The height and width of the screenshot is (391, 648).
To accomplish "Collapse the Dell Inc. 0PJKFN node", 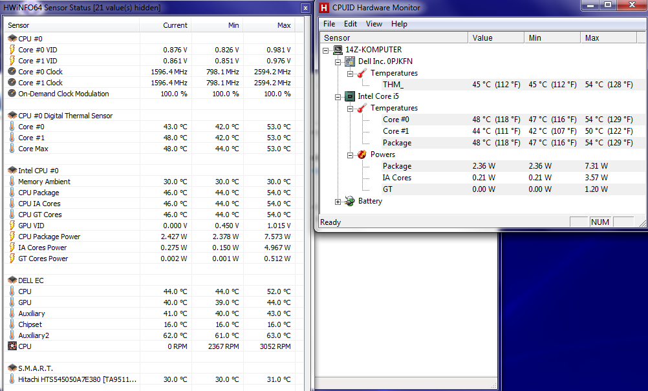I will click(338, 62).
